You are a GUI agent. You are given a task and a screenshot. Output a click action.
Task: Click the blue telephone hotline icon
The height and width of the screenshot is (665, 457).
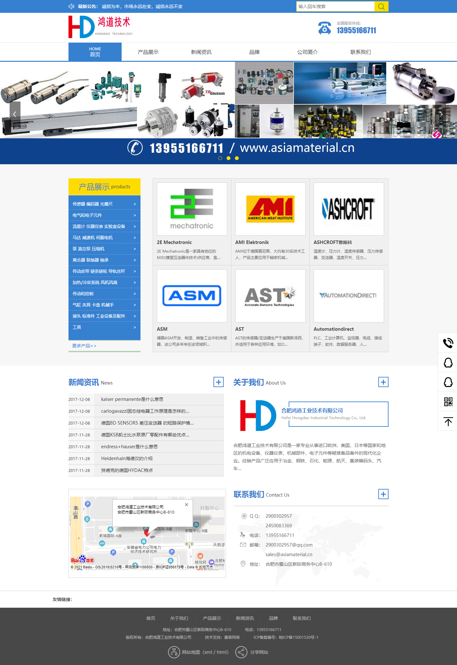pyautogui.click(x=325, y=28)
